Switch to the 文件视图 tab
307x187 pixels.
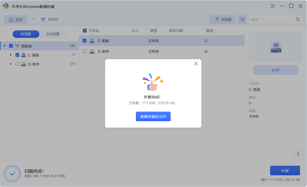pos(52,34)
